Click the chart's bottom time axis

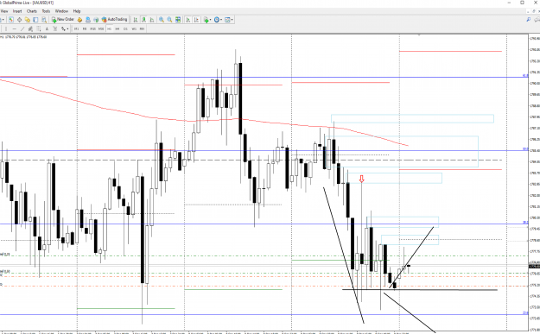coord(264,332)
